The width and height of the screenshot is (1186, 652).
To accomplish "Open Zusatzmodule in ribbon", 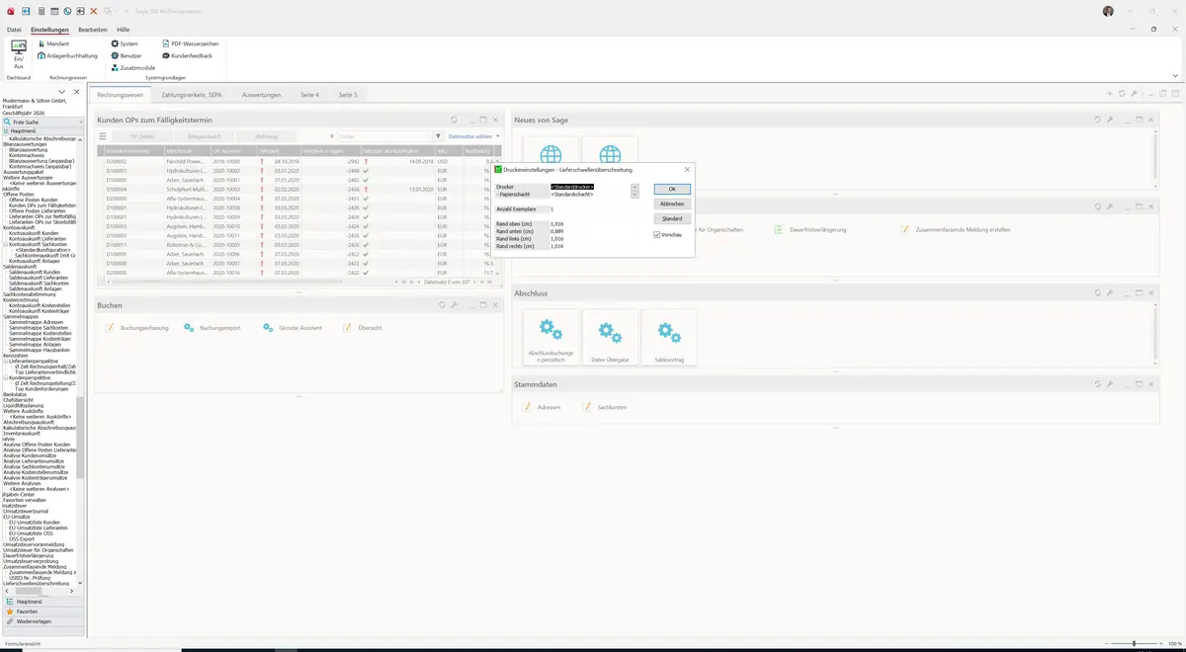I will 132,67.
